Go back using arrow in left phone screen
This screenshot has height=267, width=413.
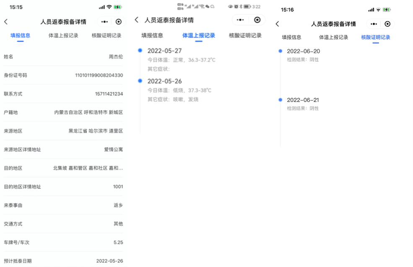click(6, 22)
